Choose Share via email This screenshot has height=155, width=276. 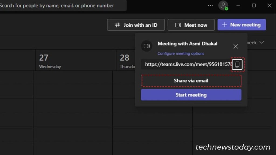(191, 80)
